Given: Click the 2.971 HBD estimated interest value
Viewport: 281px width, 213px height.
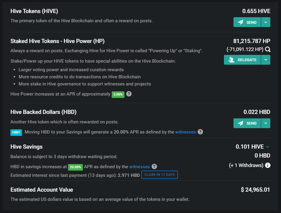Looking at the screenshot, I should click(129, 175).
